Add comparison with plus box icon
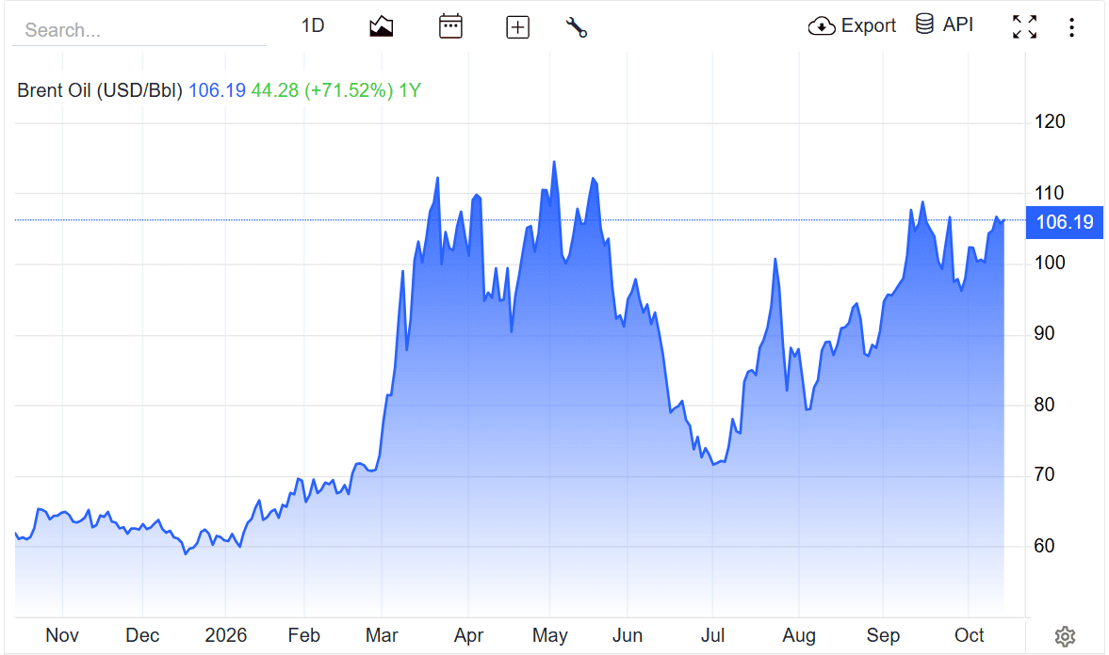 (517, 27)
